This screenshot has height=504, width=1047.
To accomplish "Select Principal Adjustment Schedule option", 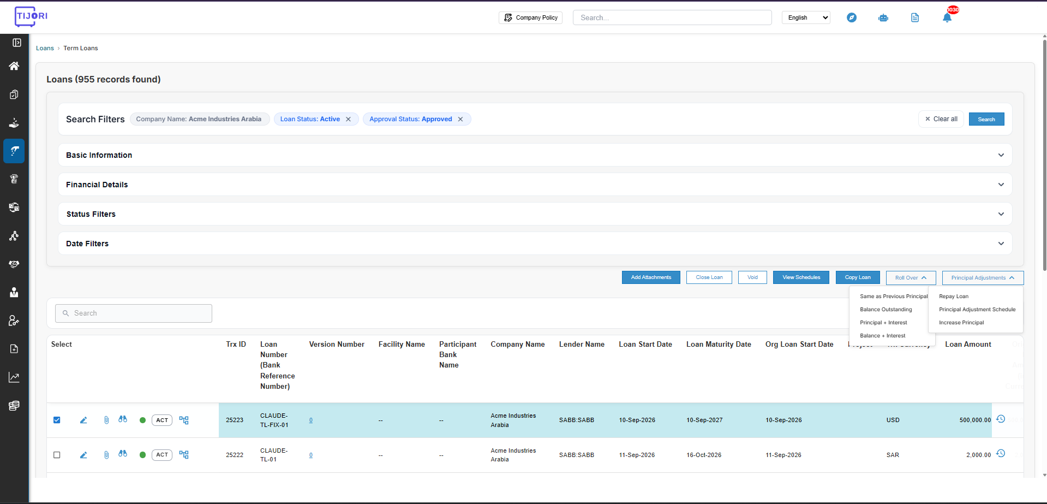I will (x=977, y=310).
